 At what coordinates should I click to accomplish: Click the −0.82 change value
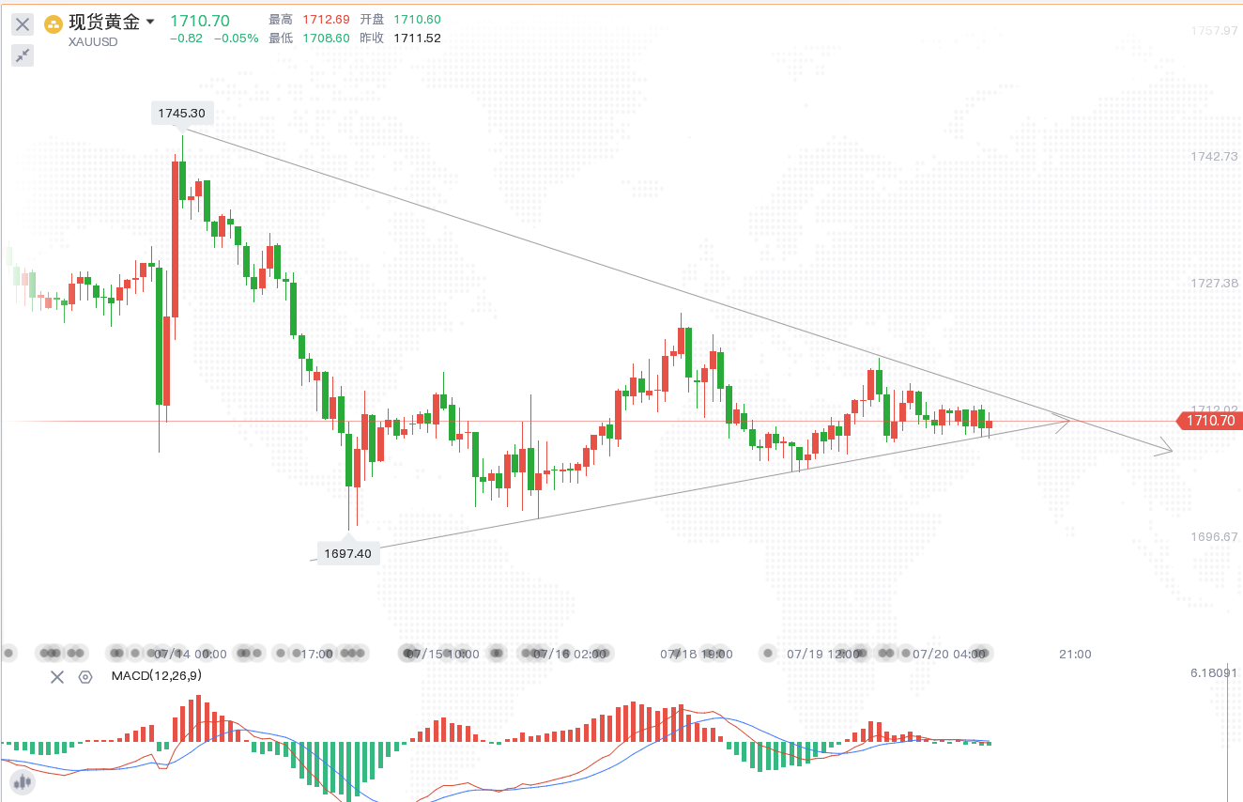pos(186,39)
